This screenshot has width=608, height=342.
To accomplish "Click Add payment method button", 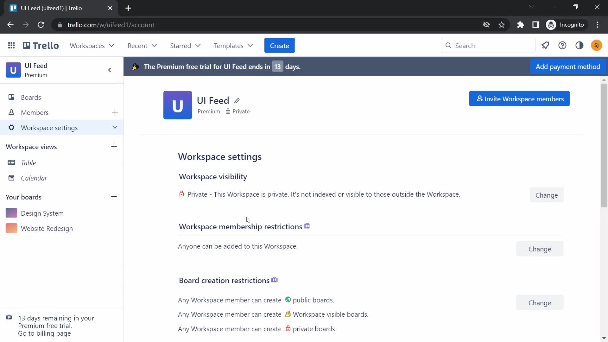I will (x=568, y=66).
